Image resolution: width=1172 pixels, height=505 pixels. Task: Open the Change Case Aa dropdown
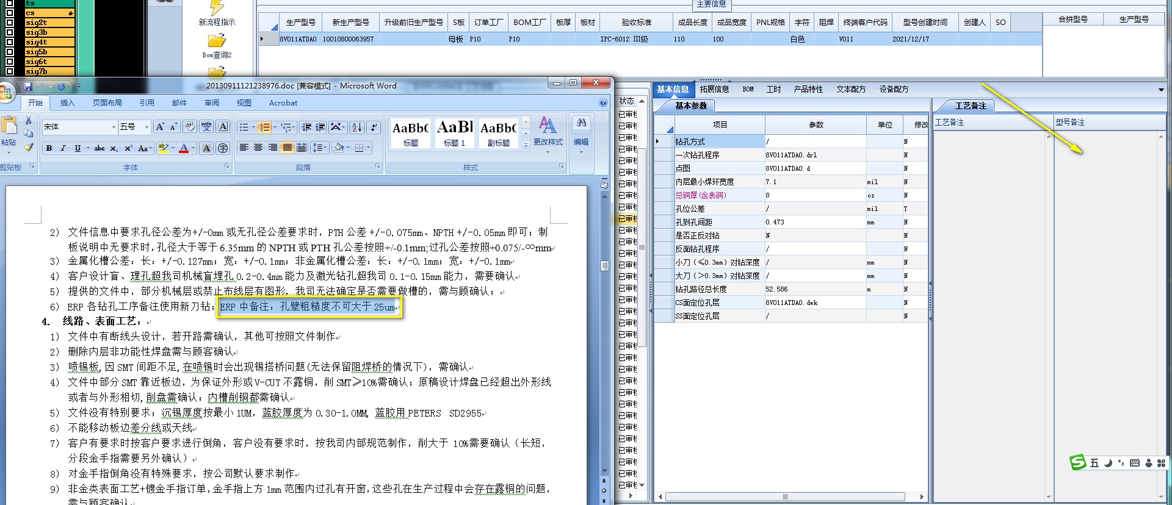pos(145,148)
